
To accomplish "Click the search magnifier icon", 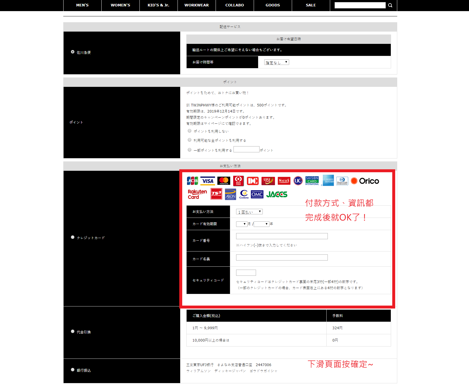I will tap(390, 5).
